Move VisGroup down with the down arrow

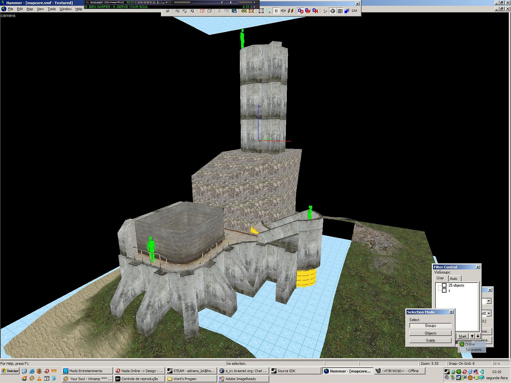(x=478, y=336)
